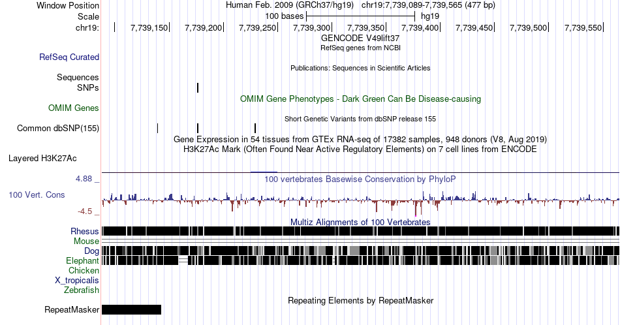Select the Rhesus alignment label

[x=85, y=231]
